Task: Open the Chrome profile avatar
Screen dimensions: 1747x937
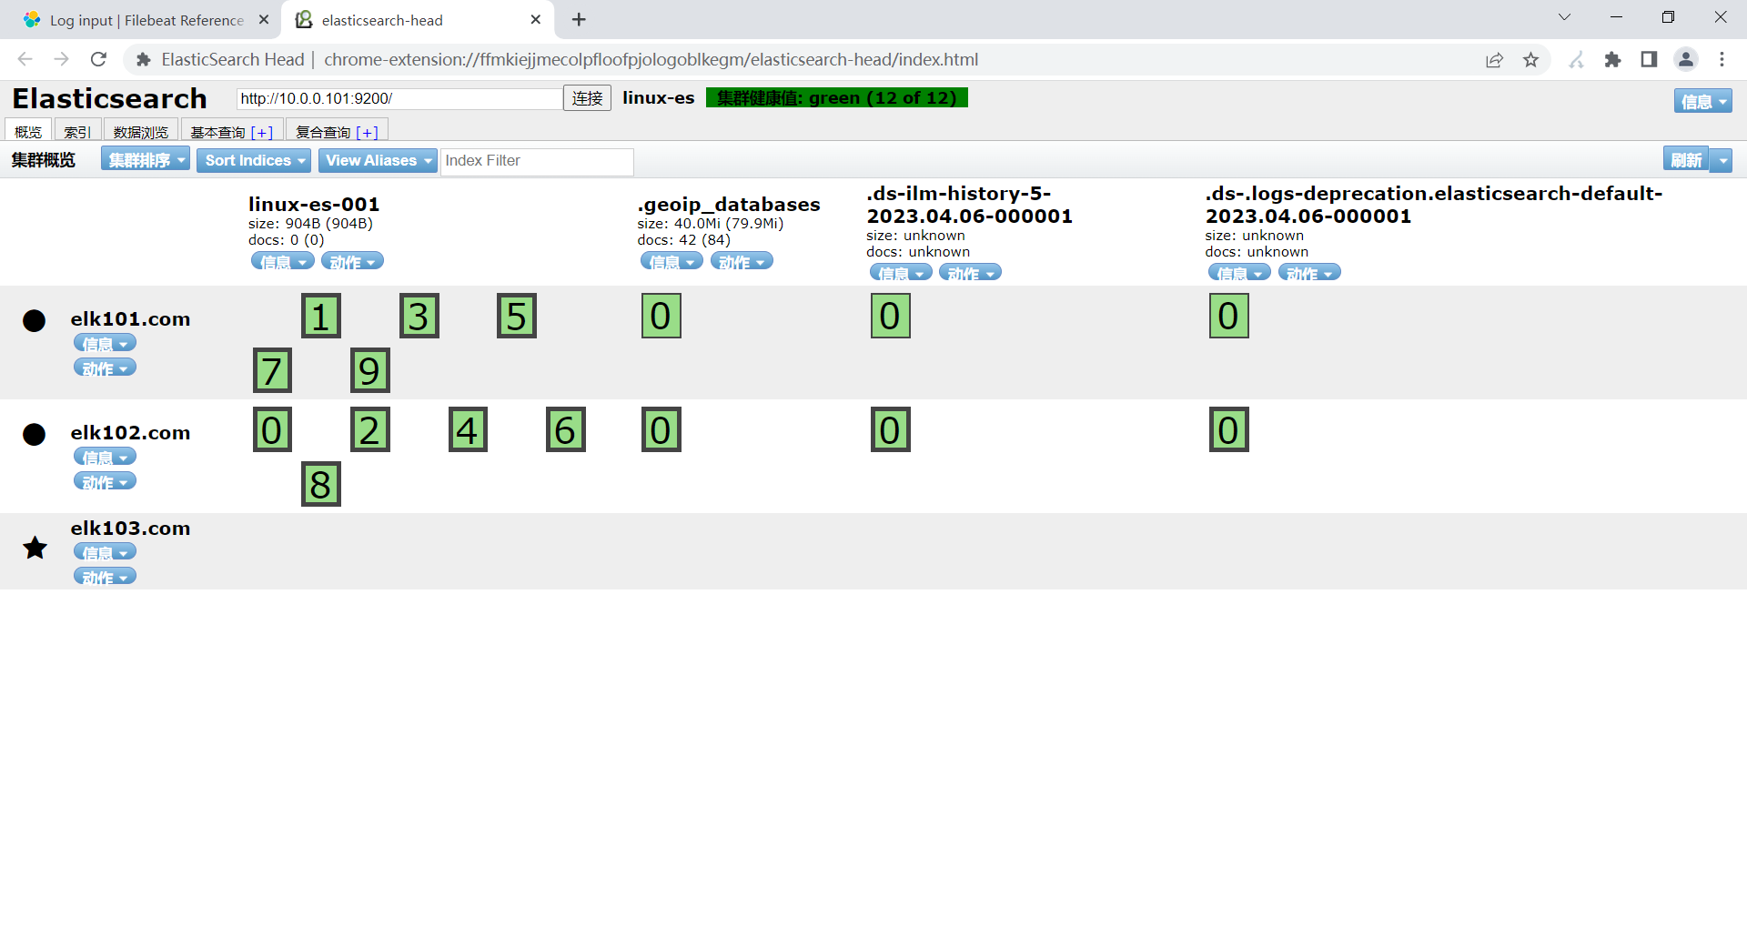Action: click(1685, 59)
